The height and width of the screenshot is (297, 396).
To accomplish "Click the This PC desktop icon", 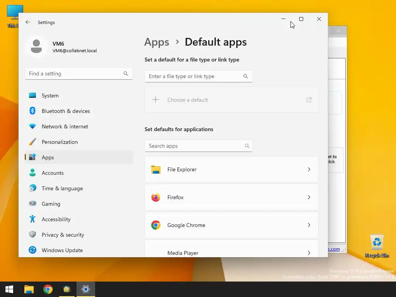I will click(13, 15).
